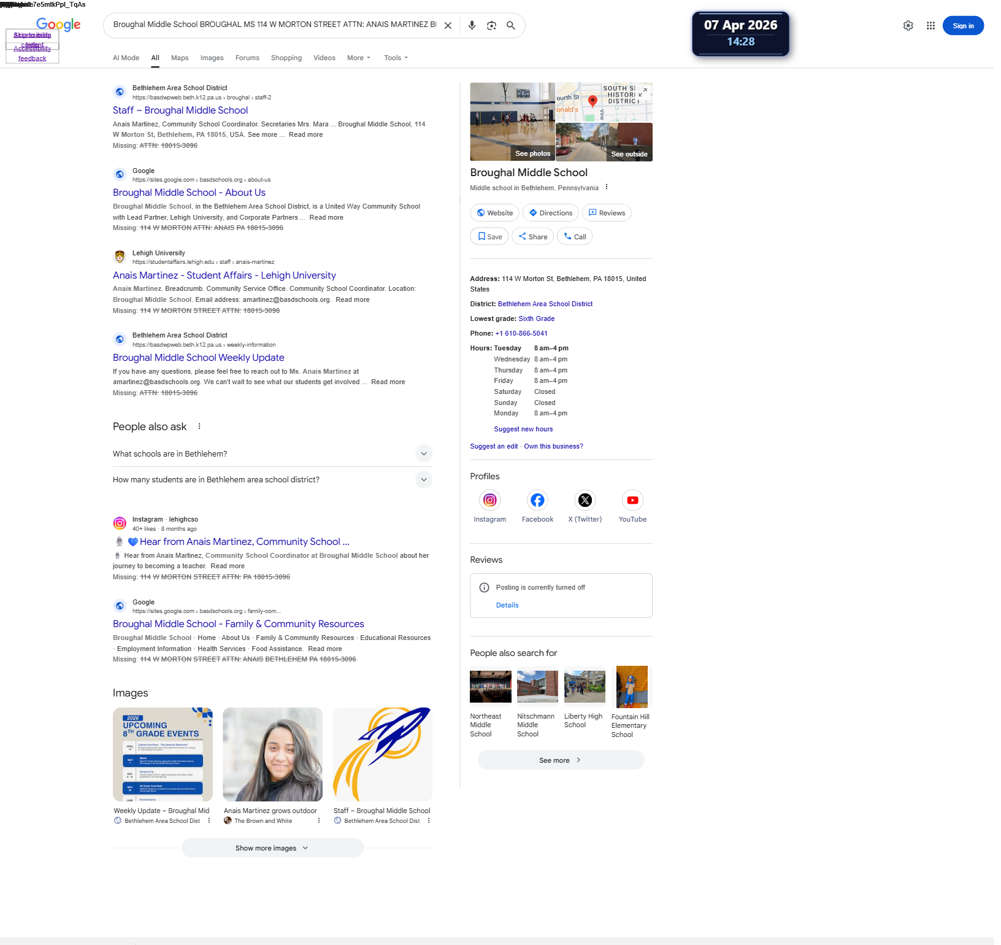Open See outside street view thumbnail
The image size is (1001, 945).
(x=604, y=142)
